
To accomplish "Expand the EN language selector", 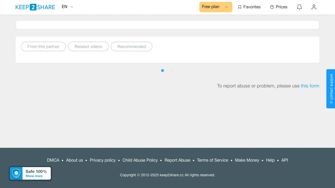I will pos(67,7).
